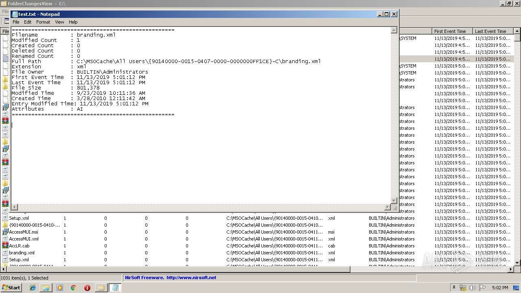The image size is (521, 293).
Task: Select the Setup.xml row above the 0410 folder
Action: click(256, 218)
